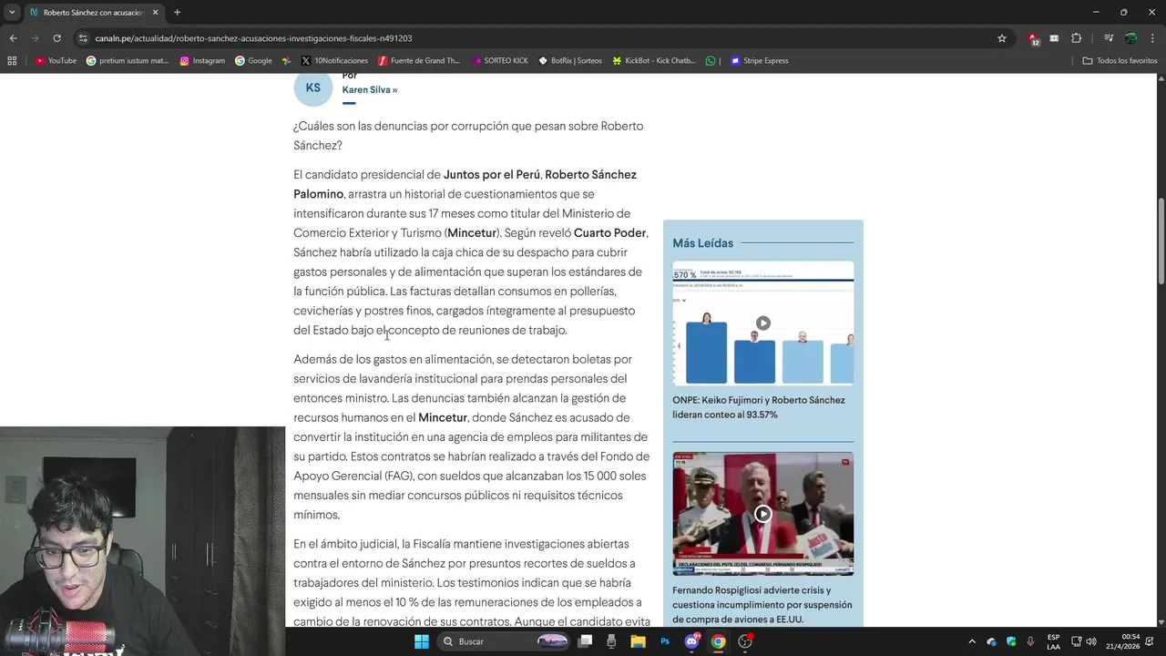This screenshot has height=656, width=1166.
Task: Play the ONPE vote count video thumbnail
Action: pos(763,323)
